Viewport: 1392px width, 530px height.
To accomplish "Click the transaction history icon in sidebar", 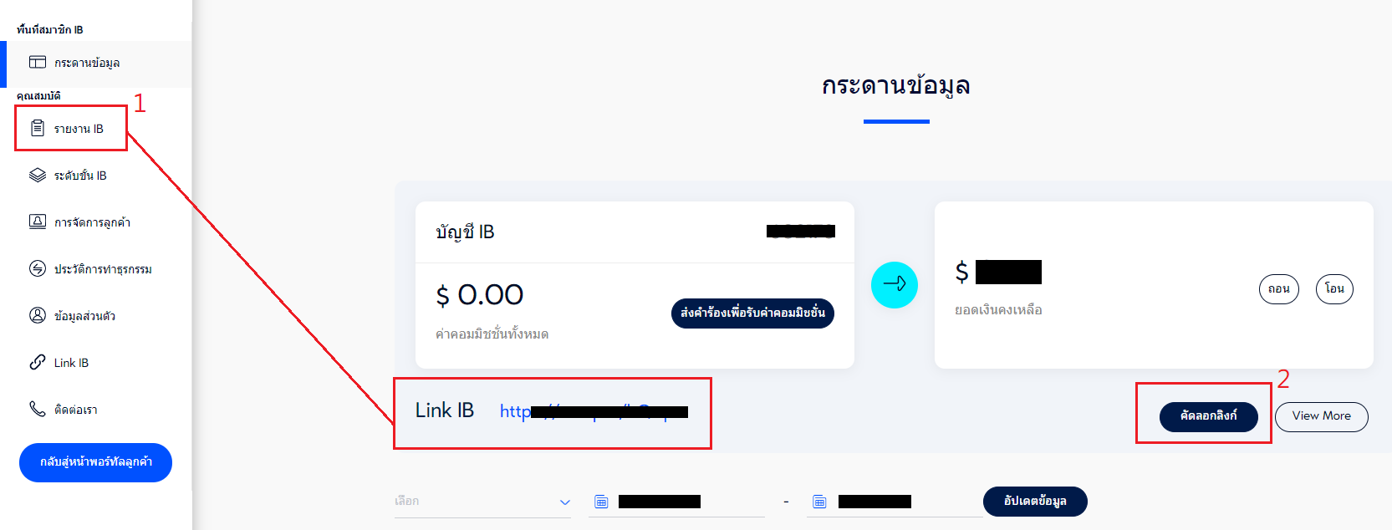I will (38, 268).
